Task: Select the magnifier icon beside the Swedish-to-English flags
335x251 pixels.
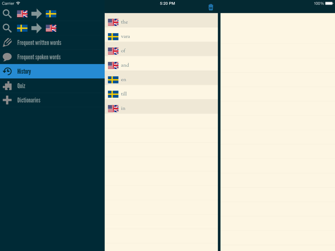Action: tap(7, 28)
